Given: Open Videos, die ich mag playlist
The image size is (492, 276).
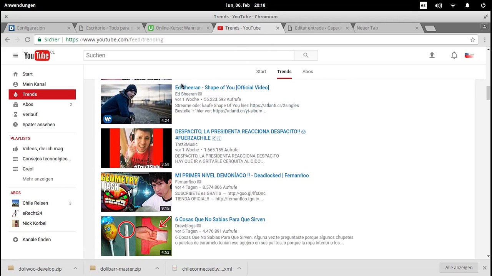Looking at the screenshot, I should [x=42, y=149].
